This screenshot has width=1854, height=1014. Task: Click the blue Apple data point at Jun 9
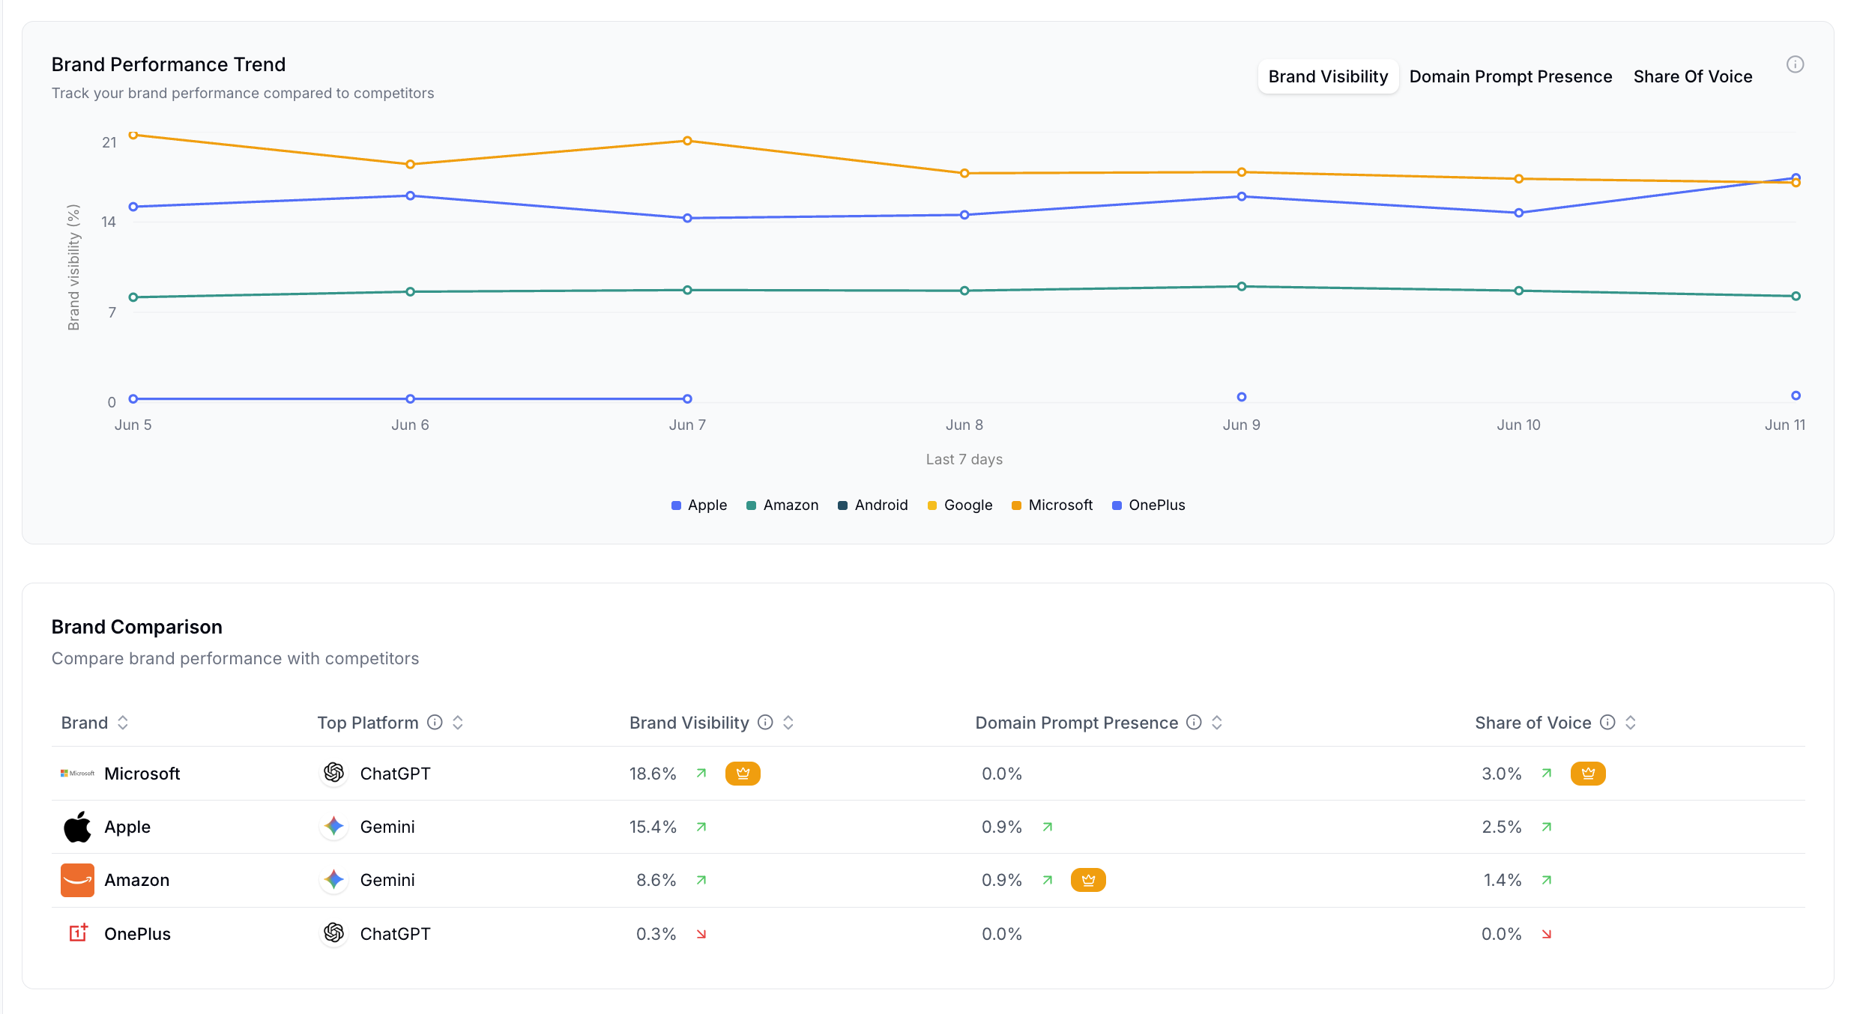coord(1242,196)
